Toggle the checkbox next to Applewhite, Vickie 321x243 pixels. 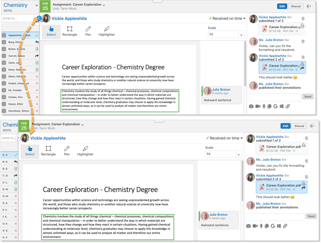[4, 35]
